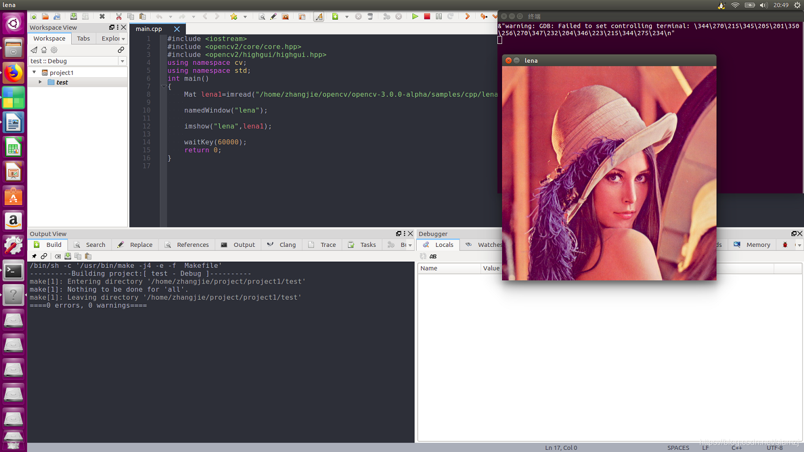Click the Paste icon in Build output toolbar
The width and height of the screenshot is (804, 452).
coord(88,256)
